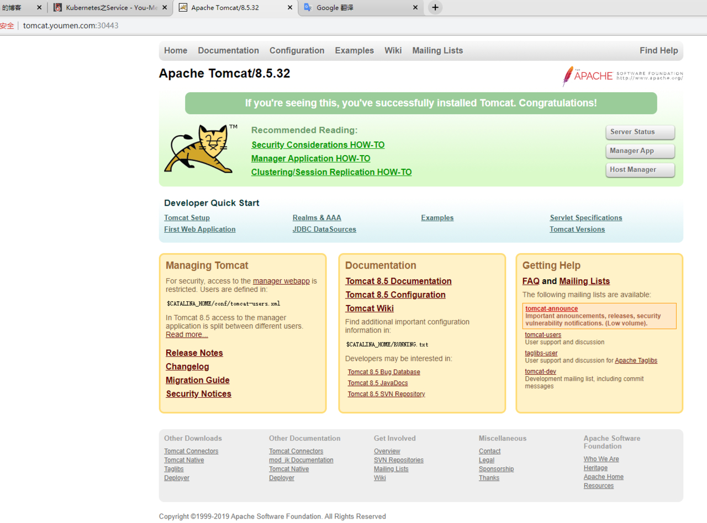Click Mailing Lists link in Getting Help

point(584,281)
